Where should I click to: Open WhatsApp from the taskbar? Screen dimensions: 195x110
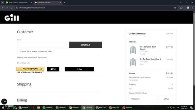point(15,108)
